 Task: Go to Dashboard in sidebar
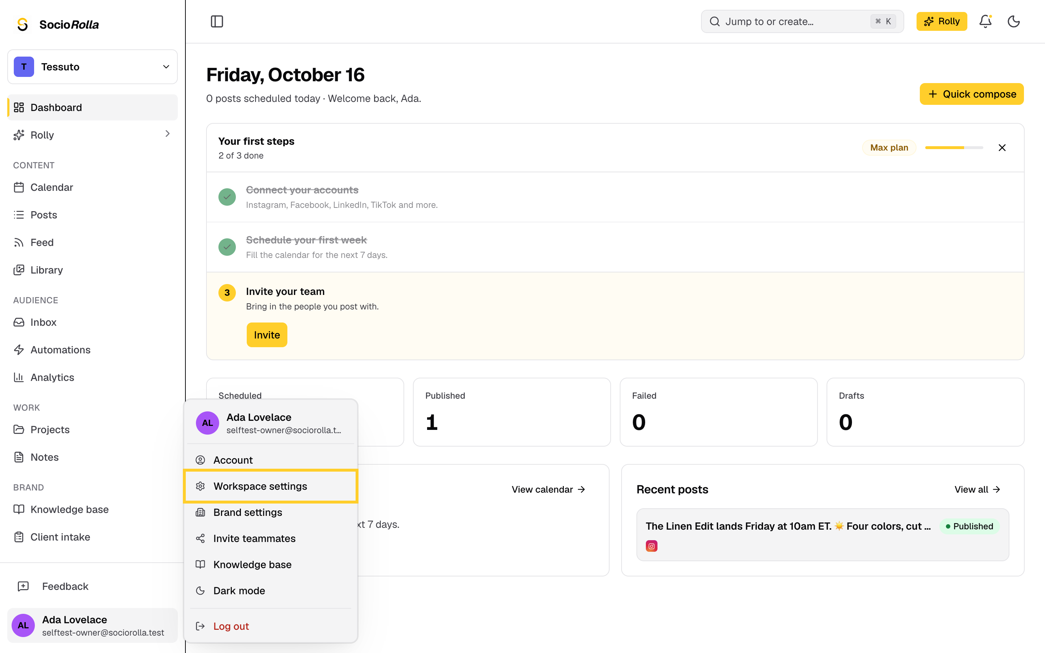tap(93, 107)
